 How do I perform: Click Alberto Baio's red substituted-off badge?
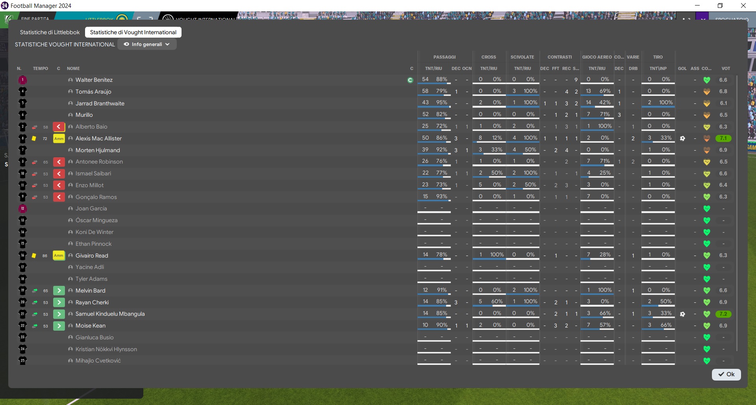[x=59, y=127]
